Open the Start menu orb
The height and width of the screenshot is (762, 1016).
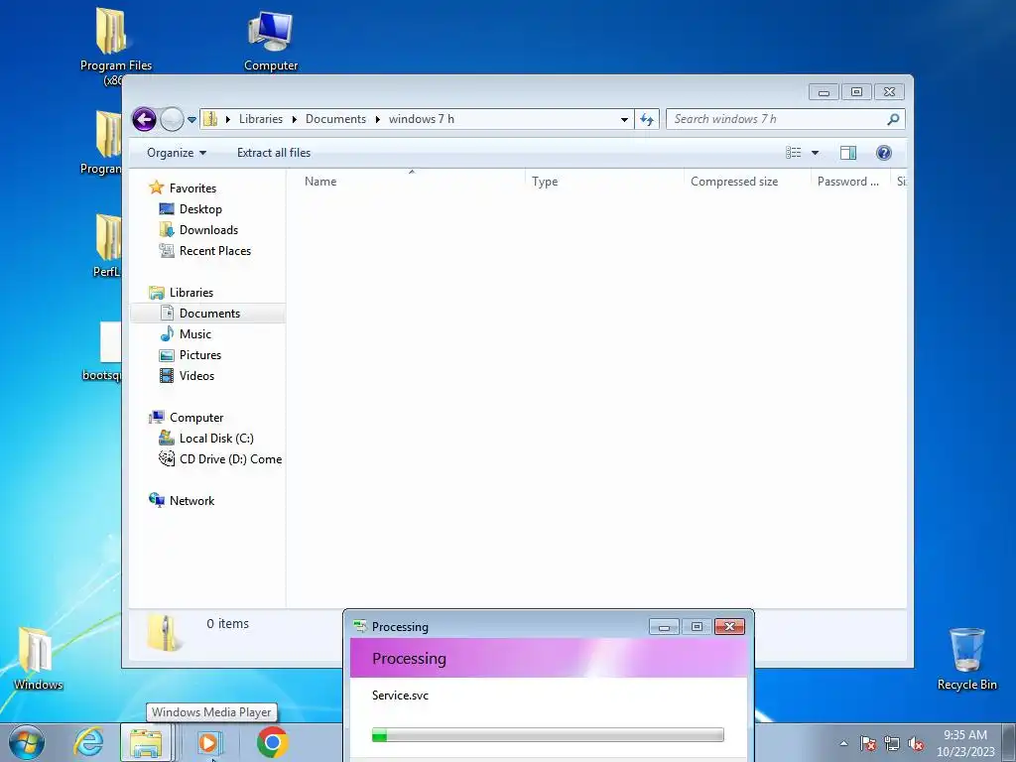27,742
